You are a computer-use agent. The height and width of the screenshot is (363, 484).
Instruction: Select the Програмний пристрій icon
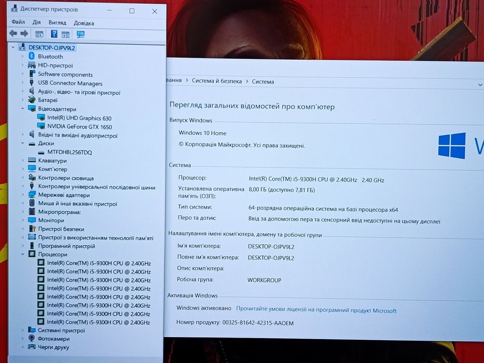point(32,246)
